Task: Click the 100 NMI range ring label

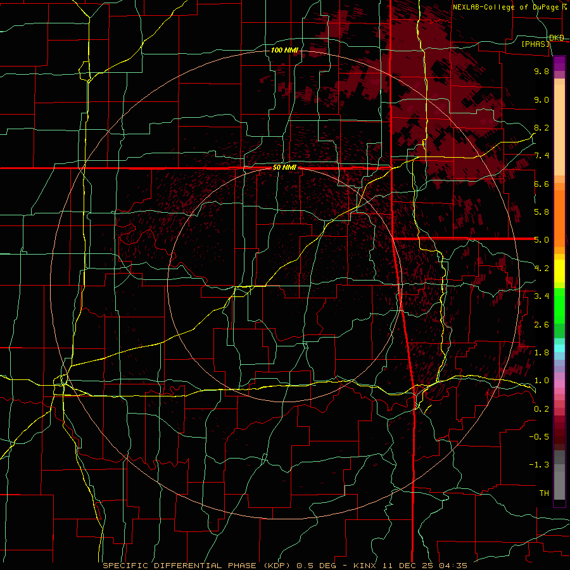Action: coord(284,50)
